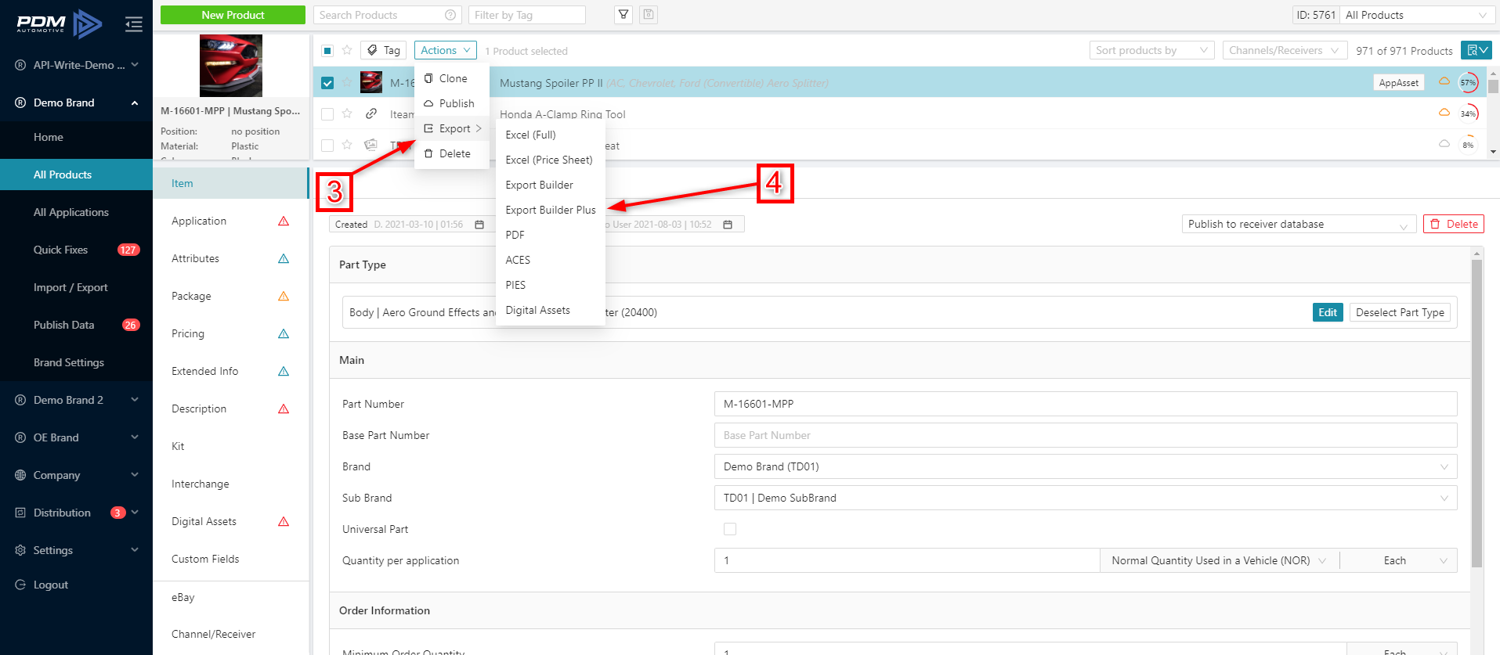Screen dimensions: 1500x655
Task: Check the third product row checkbox
Action: tap(327, 145)
